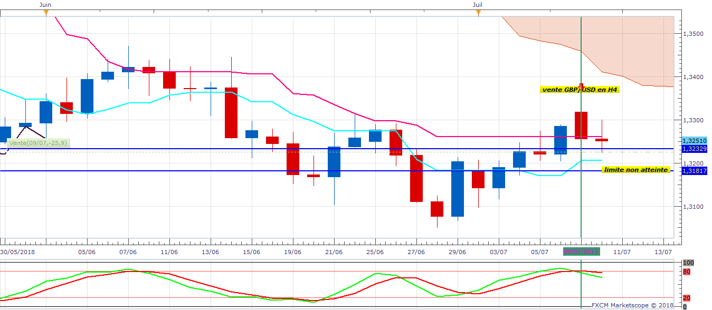Click the 07/06 date axis label
This screenshot has height=310, width=712.
pos(128,252)
